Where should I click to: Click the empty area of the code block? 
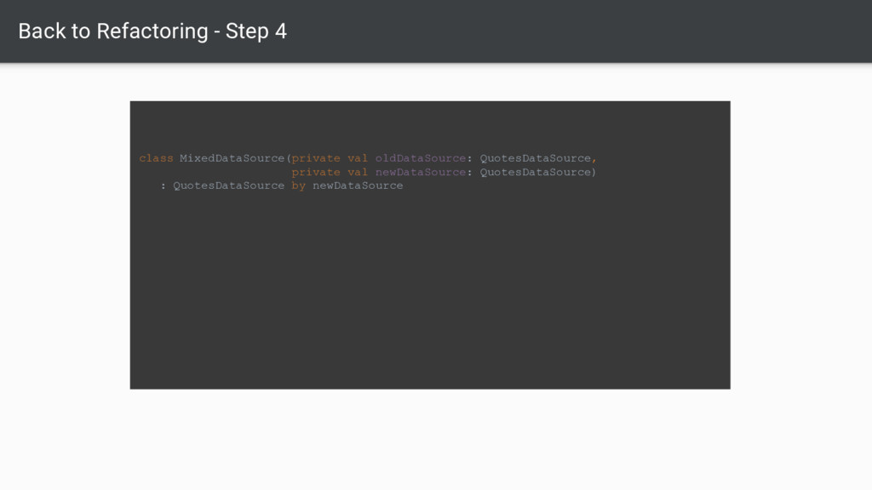pos(430,289)
